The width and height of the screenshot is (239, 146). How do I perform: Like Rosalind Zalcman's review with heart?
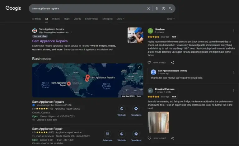[x=149, y=138]
